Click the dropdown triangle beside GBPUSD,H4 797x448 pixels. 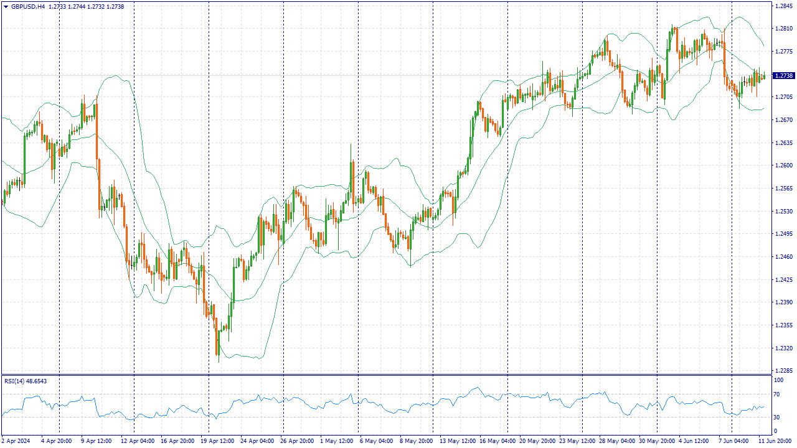pos(6,6)
